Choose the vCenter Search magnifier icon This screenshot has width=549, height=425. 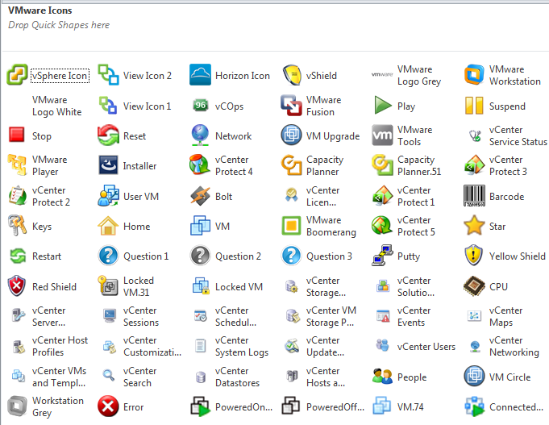coord(109,376)
